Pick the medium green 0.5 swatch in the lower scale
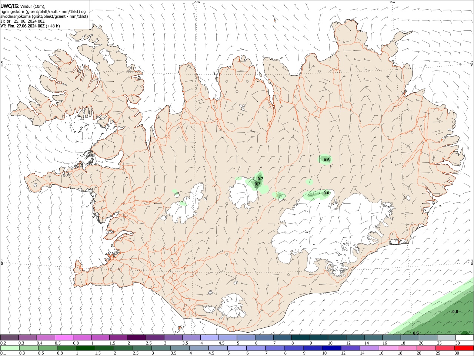Viewport: 474px width, 356px height. point(47,348)
